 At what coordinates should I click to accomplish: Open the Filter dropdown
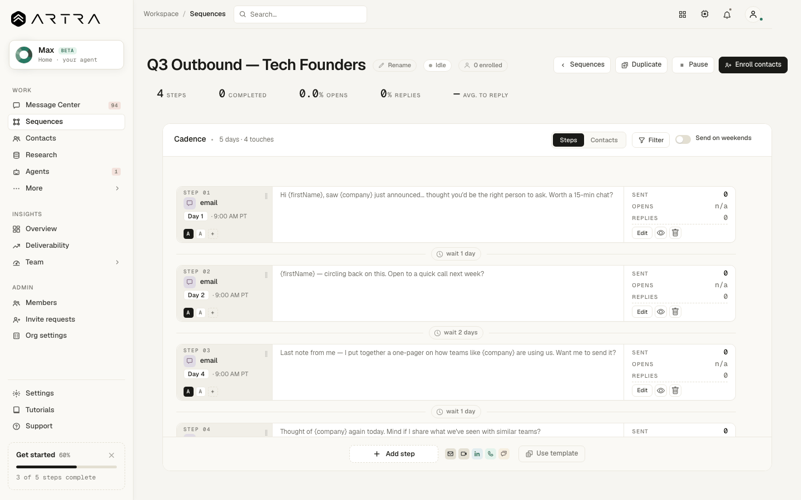[x=651, y=140]
